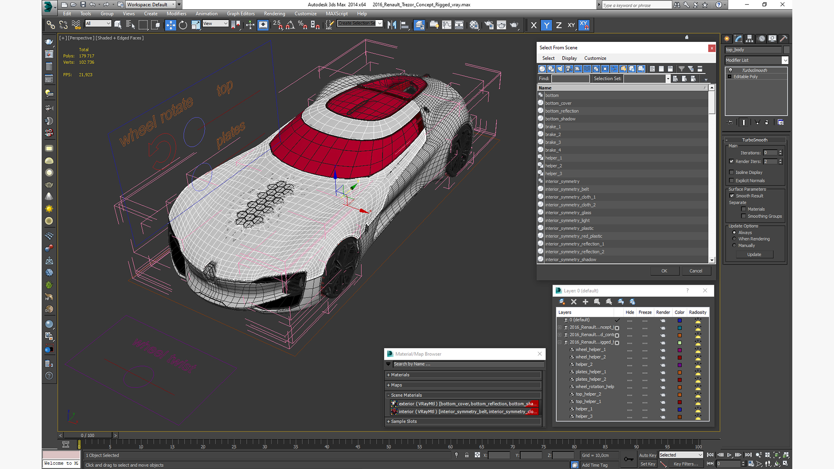Screen dimensions: 834x469
Task: Open the Display command panel tab
Action: point(772,39)
